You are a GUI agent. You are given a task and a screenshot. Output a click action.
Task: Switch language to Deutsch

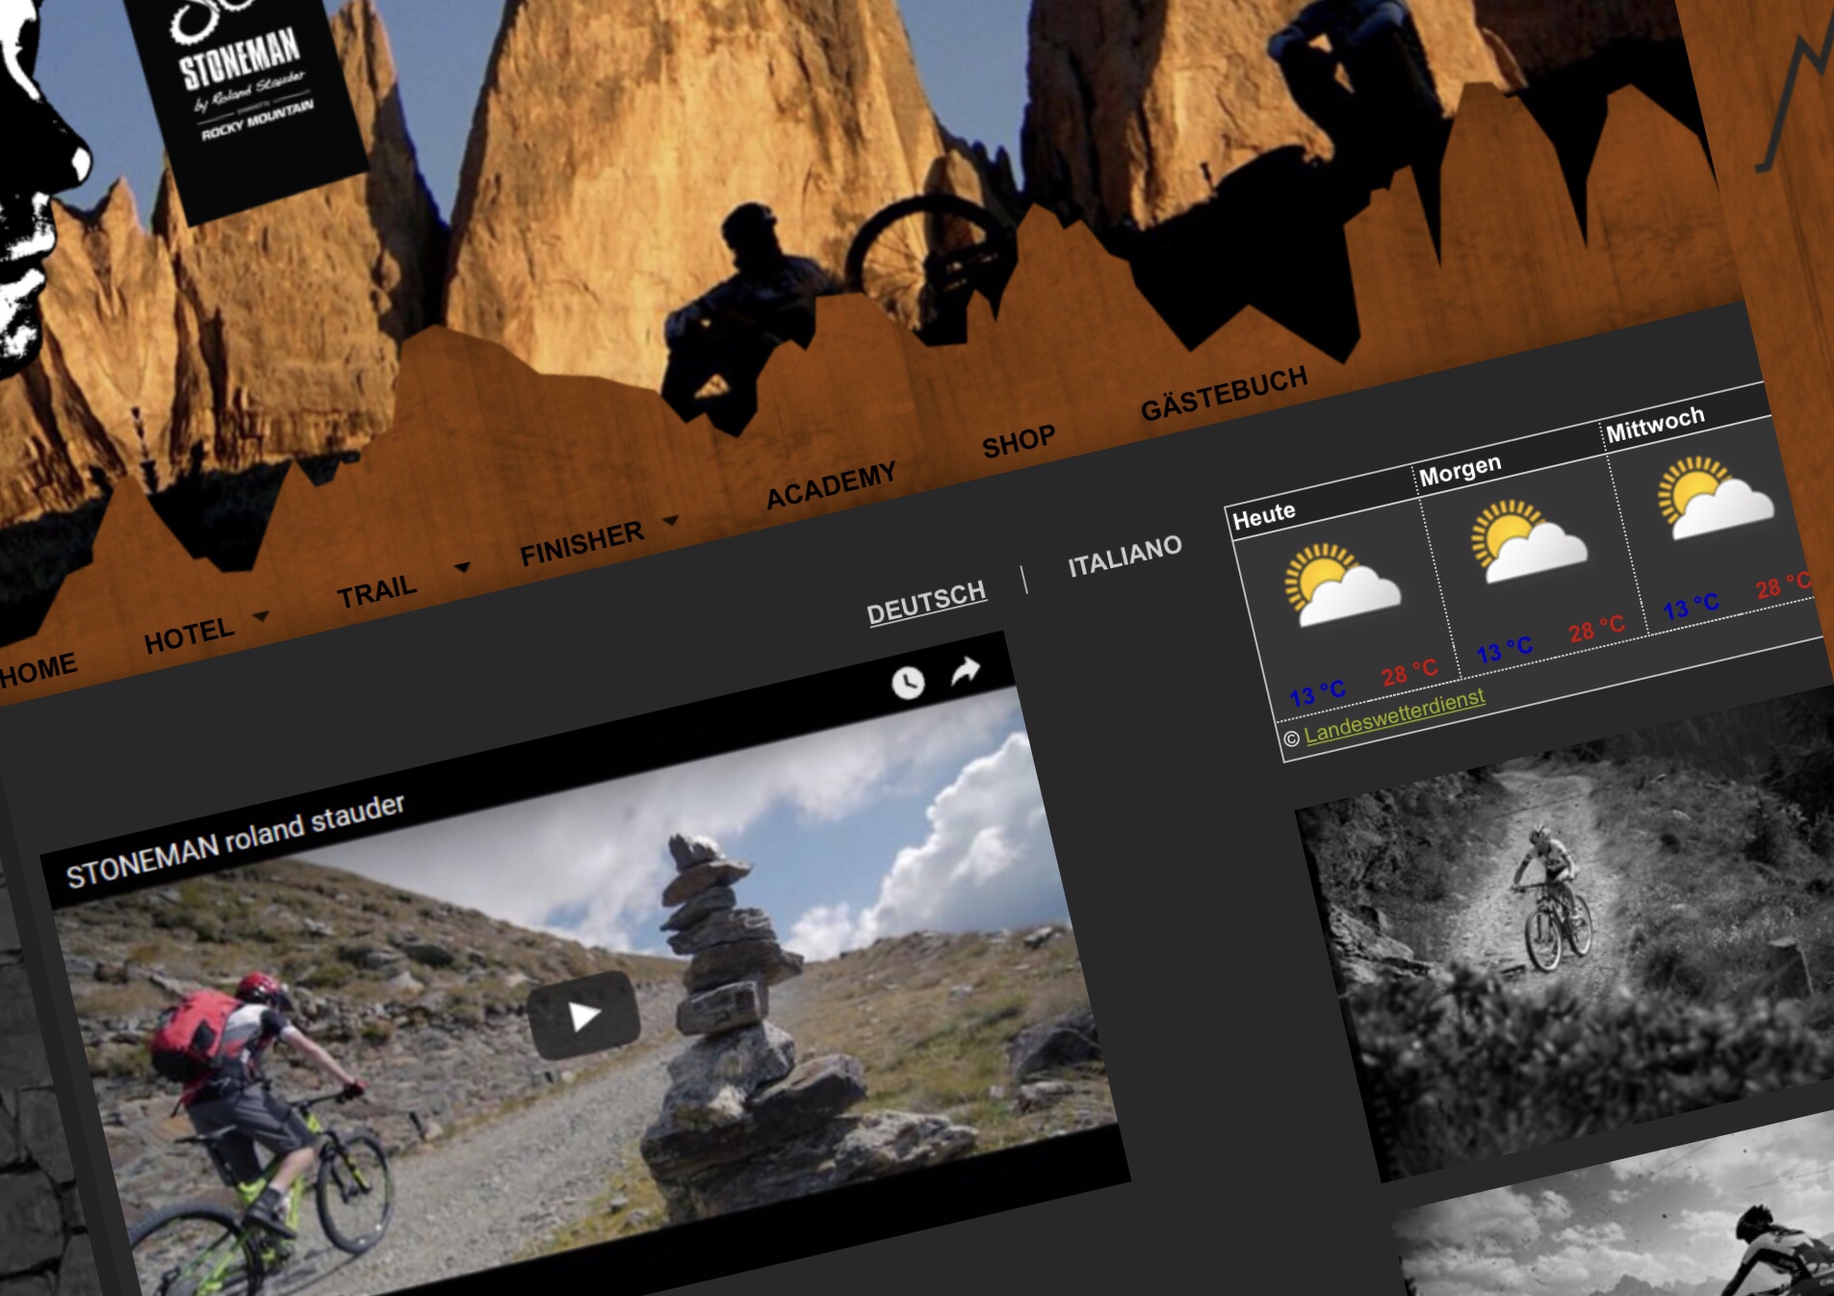925,603
